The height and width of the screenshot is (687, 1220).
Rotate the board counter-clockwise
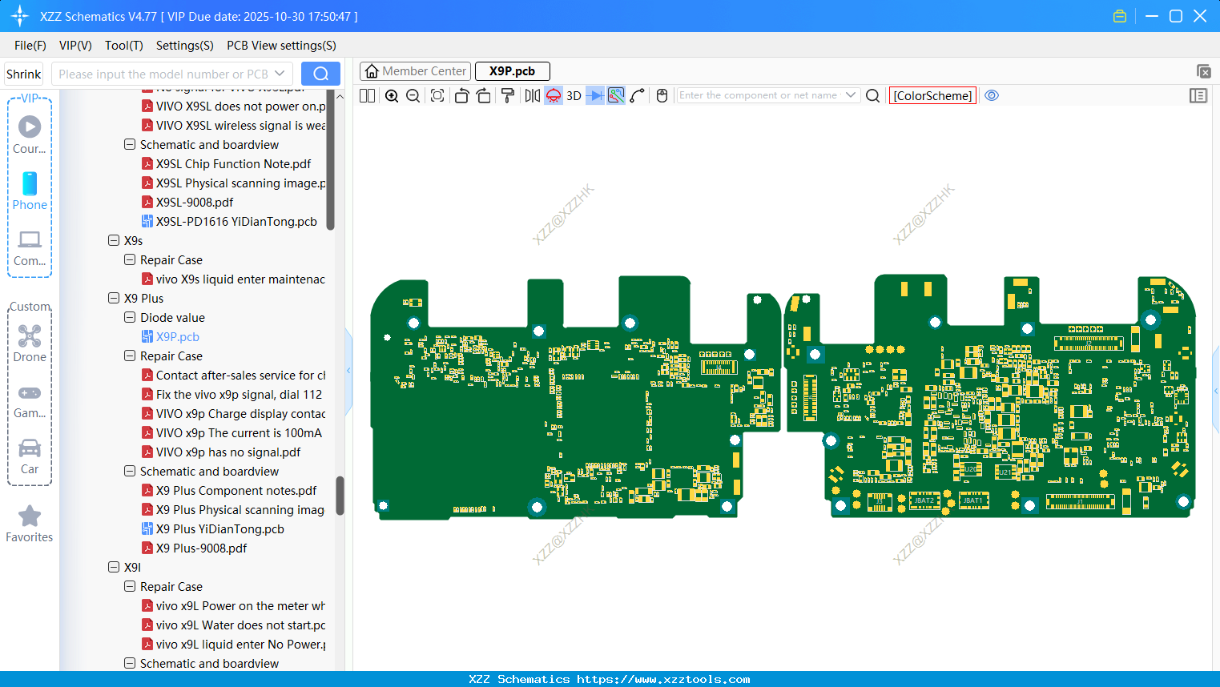click(x=461, y=95)
